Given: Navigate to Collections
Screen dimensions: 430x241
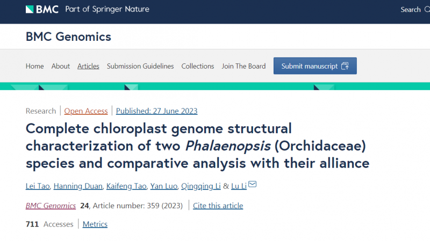Looking at the screenshot, I should [x=198, y=66].
